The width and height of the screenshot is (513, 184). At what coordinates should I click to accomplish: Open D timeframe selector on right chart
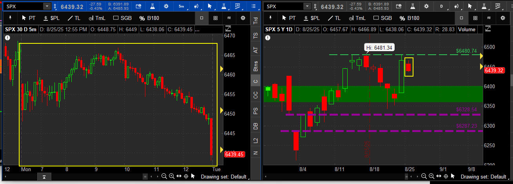tap(442, 6)
